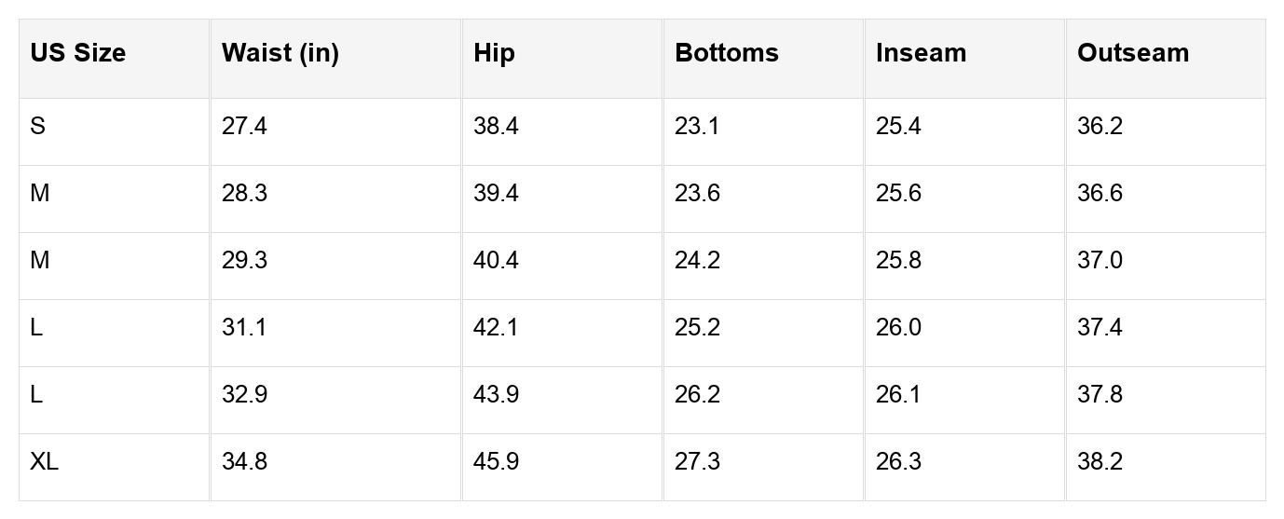
Task: Click the outseam value 38.2
Action: (x=1100, y=462)
